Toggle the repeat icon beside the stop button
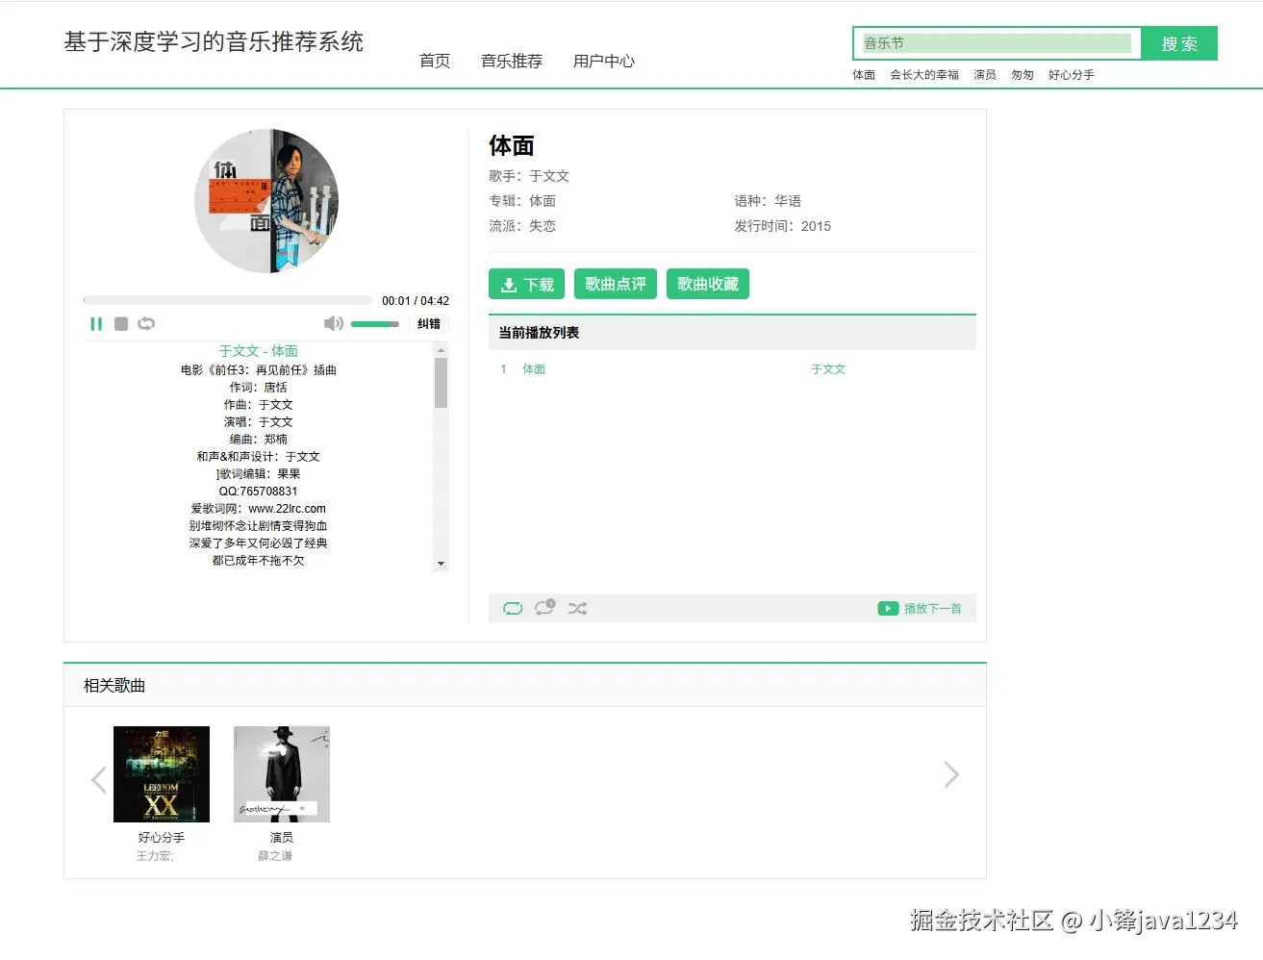The height and width of the screenshot is (960, 1263). coord(146,324)
